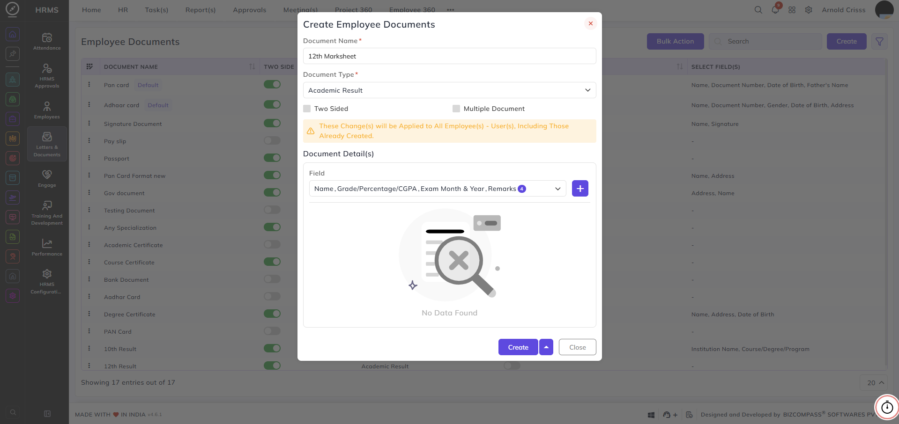Open the Signature Document row link

[133, 124]
